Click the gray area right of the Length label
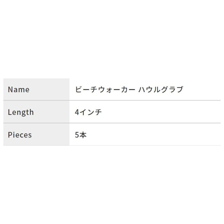This screenshot has height=224, width=224. pos(53,112)
